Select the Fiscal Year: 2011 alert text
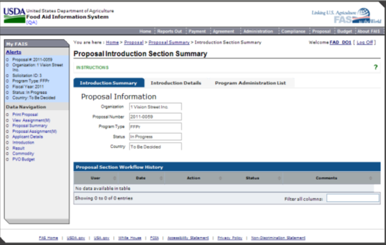The height and width of the screenshot is (245, 386). pyautogui.click(x=28, y=87)
